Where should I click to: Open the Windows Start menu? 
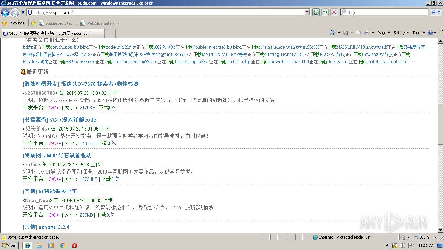pos(10,245)
